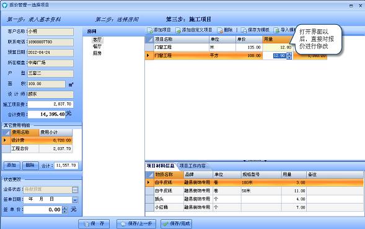The width and height of the screenshot is (365, 229).
Task: Click the 所在楼盘 field showing 中海广场
Action: click(x=51, y=63)
